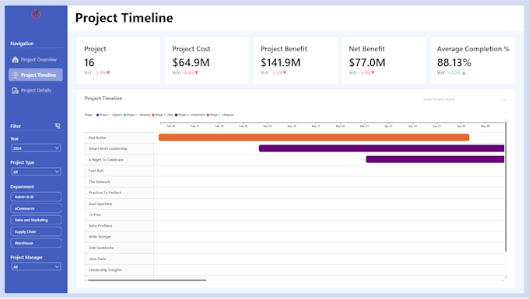Select the Leadership Insights project row
529x299 pixels.
(x=119, y=270)
